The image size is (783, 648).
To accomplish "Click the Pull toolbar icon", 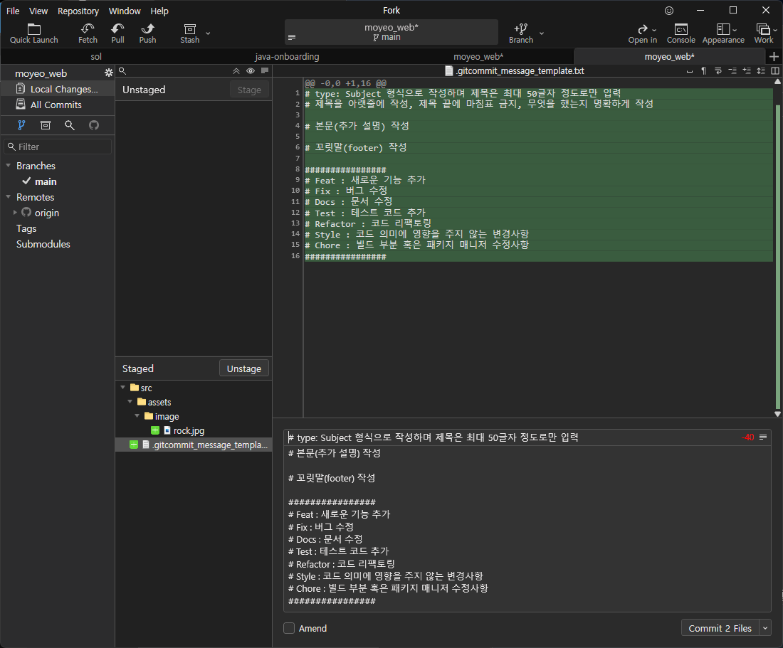I will (117, 29).
